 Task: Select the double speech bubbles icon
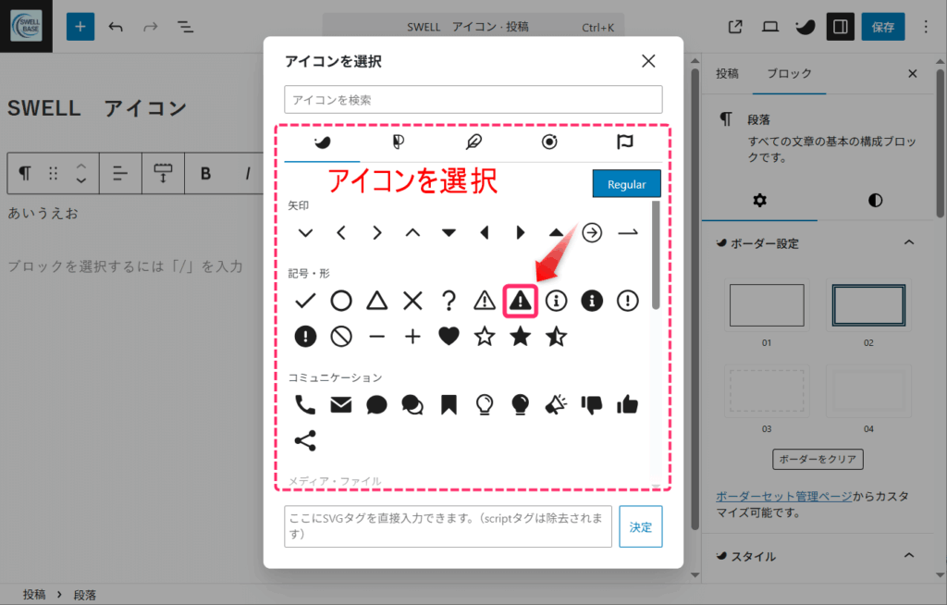(x=412, y=405)
